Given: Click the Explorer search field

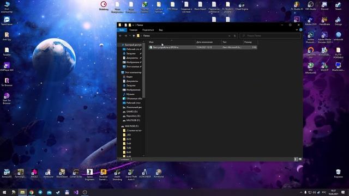Looking at the screenshot, I should coord(270,36).
